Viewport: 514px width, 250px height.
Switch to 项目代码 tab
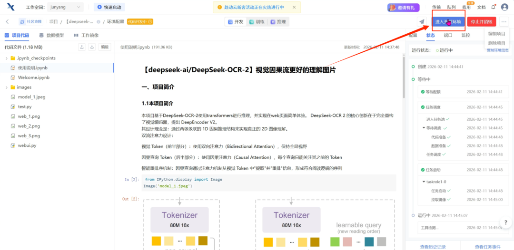pos(17,35)
